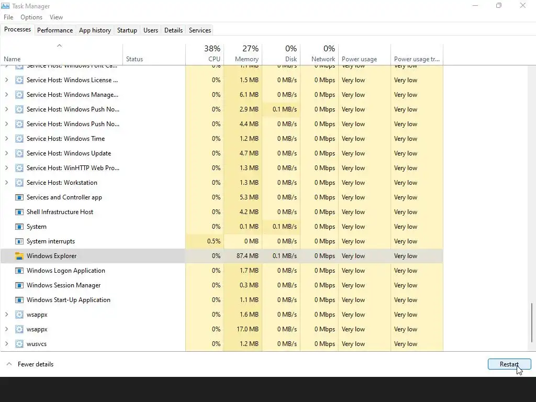Sort processes by CPU column header

205,54
